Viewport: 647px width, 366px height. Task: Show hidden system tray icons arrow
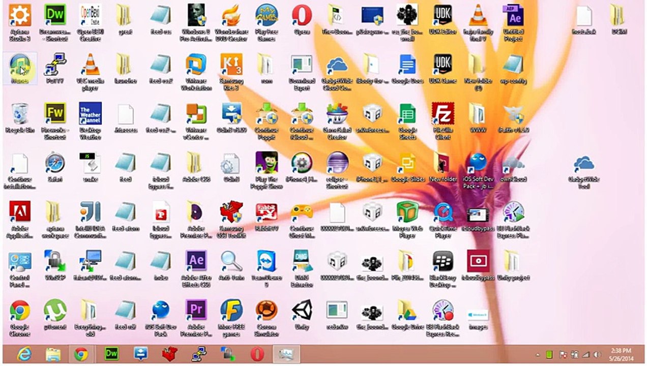pos(538,355)
